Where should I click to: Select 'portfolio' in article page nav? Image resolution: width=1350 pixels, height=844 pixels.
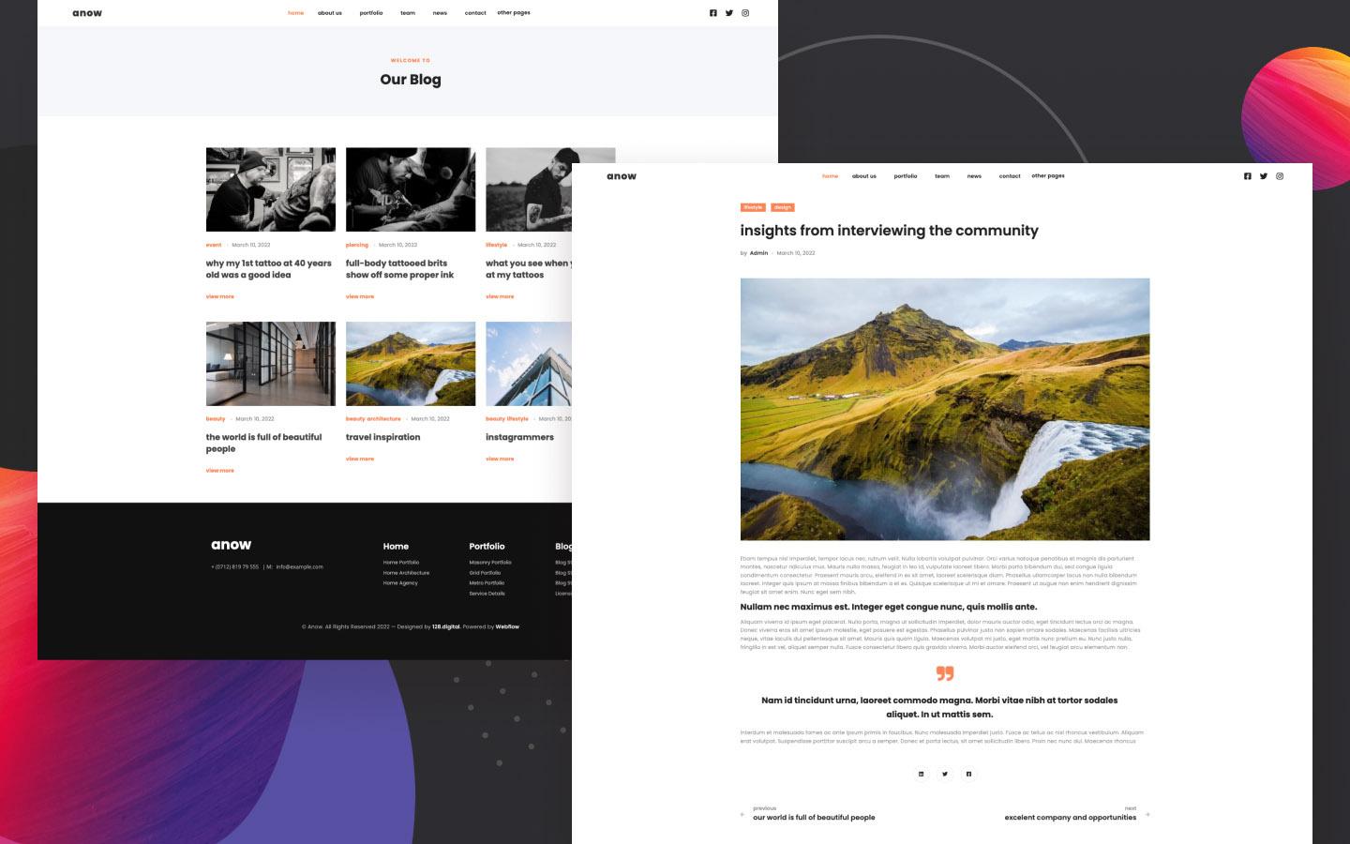click(906, 176)
